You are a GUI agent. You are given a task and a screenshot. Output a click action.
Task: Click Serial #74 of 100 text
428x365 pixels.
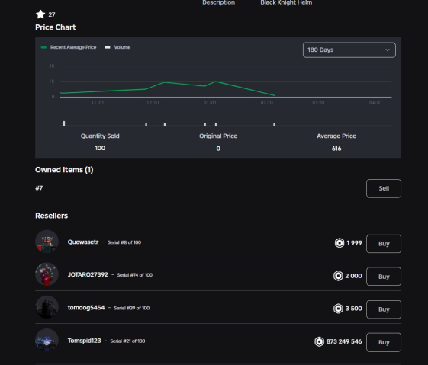135,275
